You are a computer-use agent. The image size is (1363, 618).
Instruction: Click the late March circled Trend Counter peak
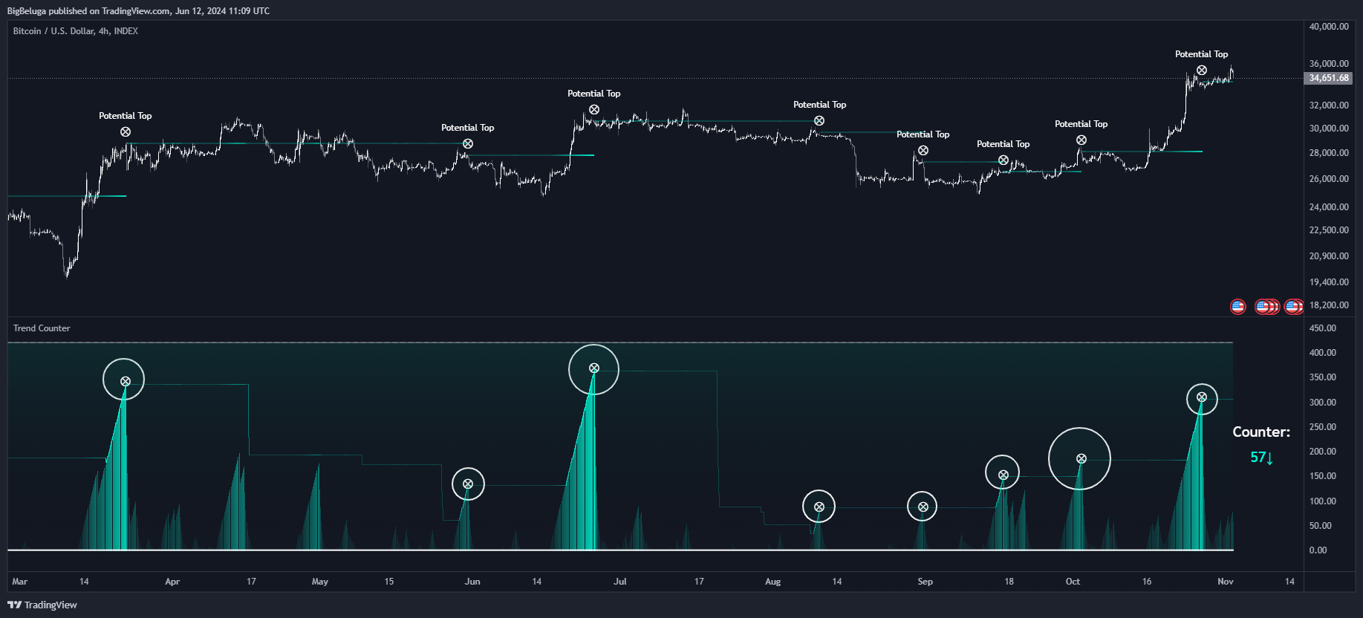pos(124,380)
